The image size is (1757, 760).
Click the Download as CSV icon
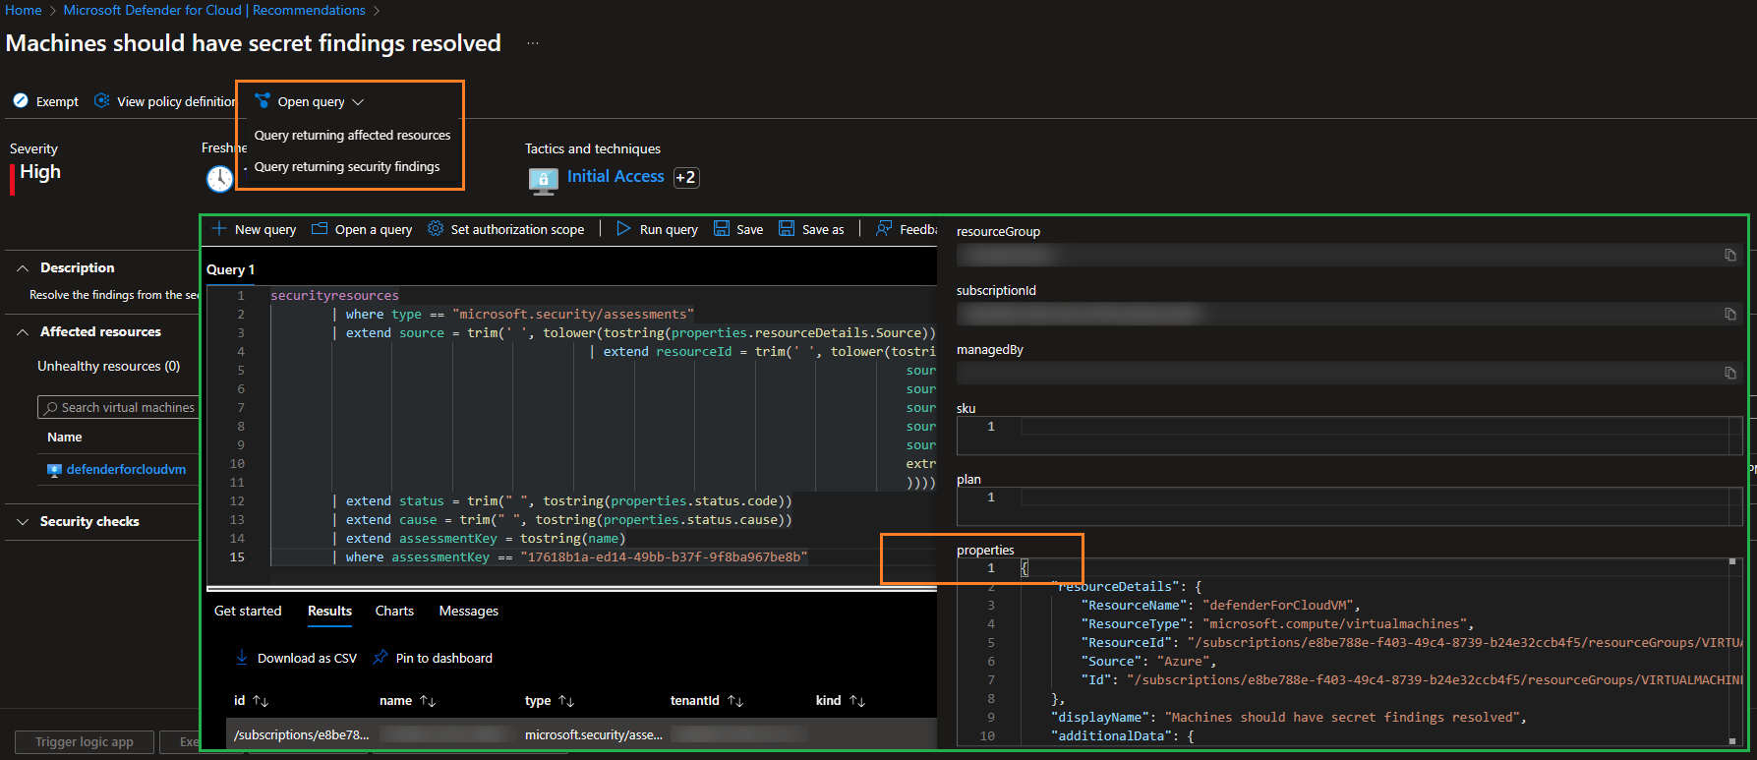[x=242, y=658]
